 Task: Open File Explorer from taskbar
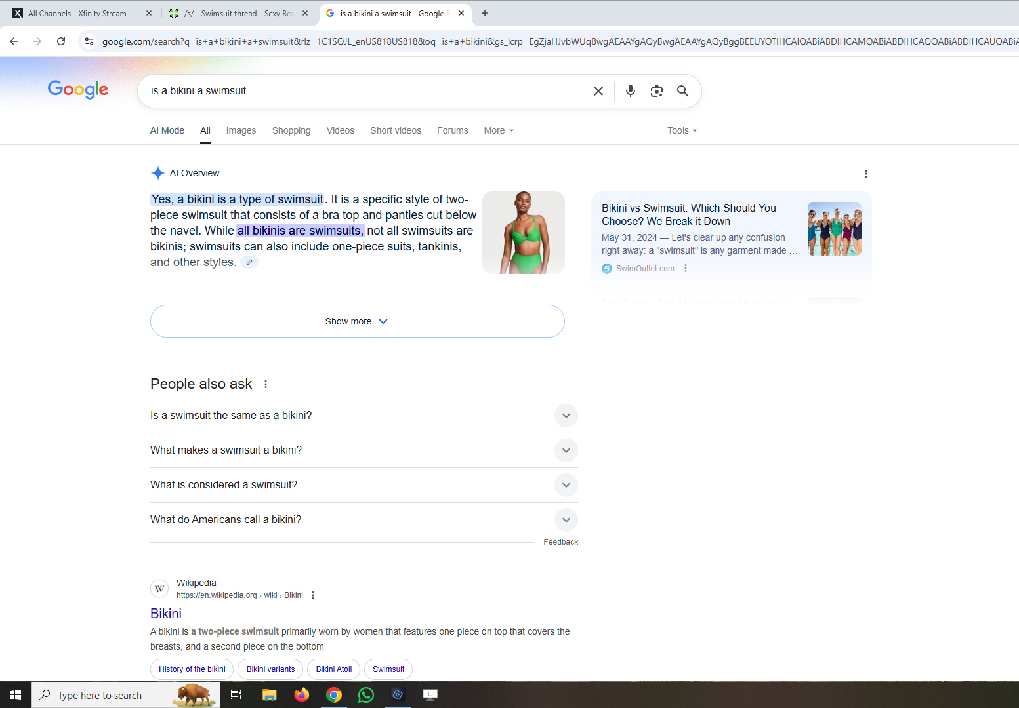point(270,695)
